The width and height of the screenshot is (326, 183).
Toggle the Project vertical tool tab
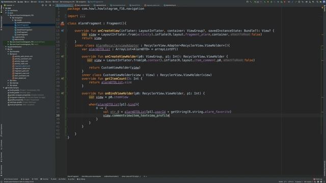point(1,9)
